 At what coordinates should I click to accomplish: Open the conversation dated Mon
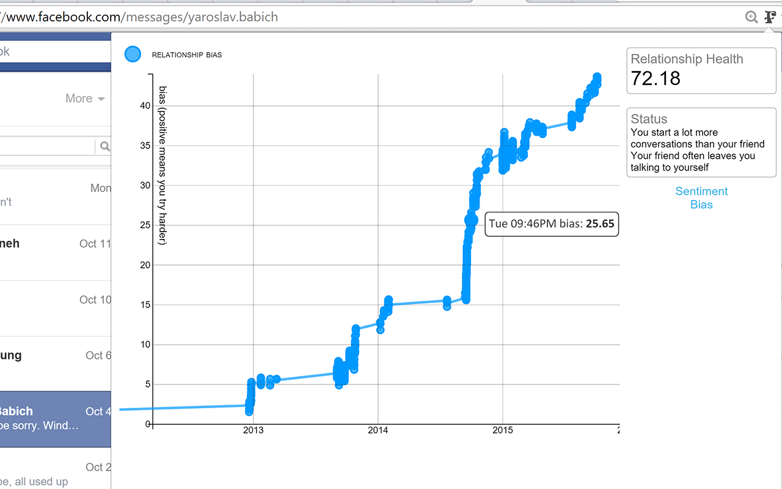pos(56,196)
